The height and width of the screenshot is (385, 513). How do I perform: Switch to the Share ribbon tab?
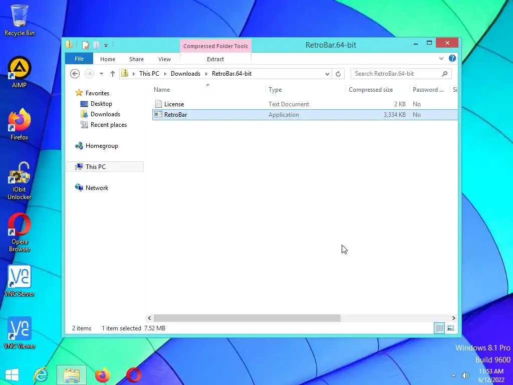136,59
